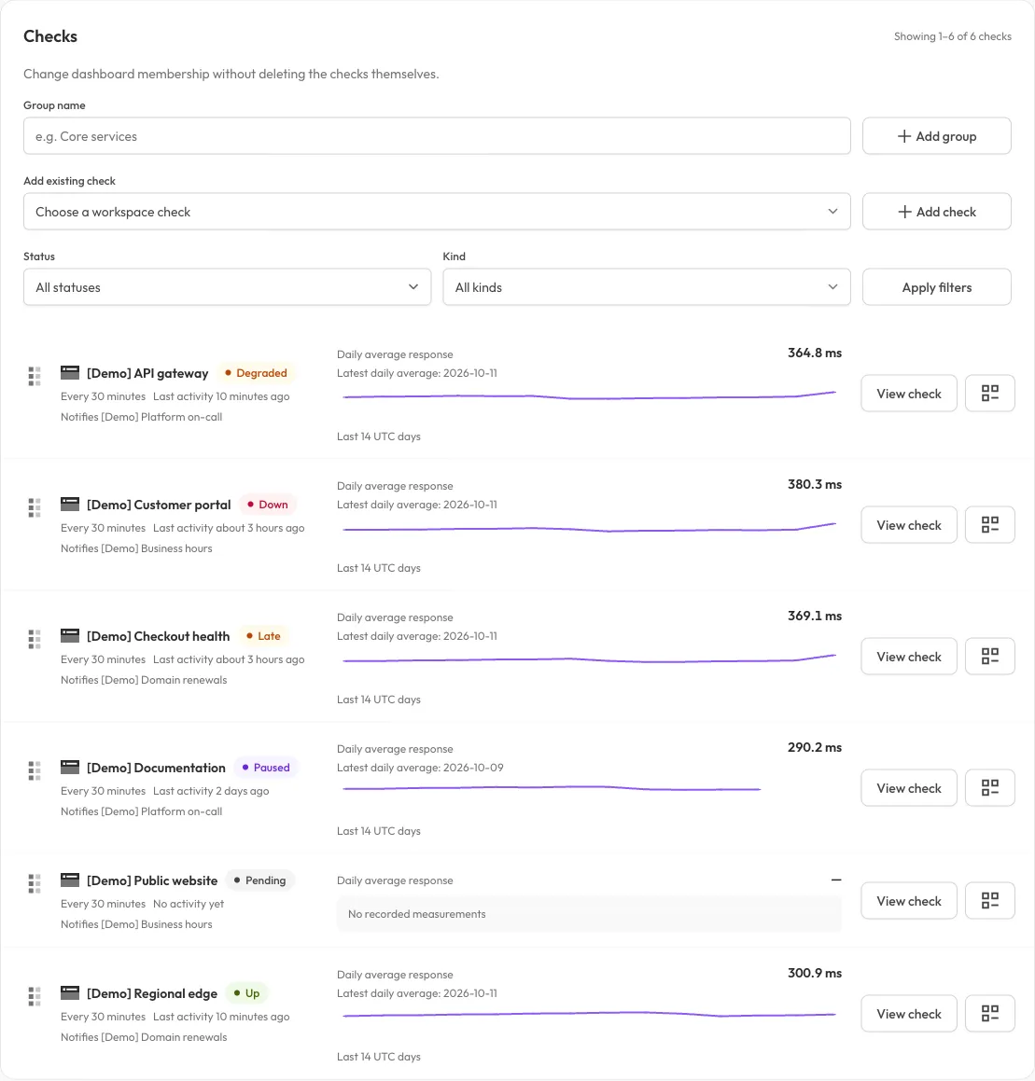Focus the Group name input field
This screenshot has width=1035, height=1081.
coord(437,136)
